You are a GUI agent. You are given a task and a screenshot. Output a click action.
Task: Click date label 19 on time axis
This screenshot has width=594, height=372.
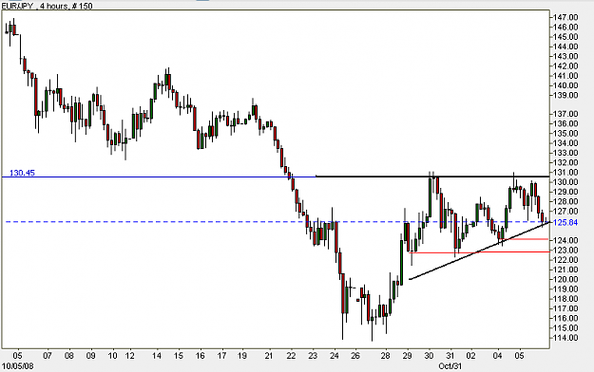point(242,356)
